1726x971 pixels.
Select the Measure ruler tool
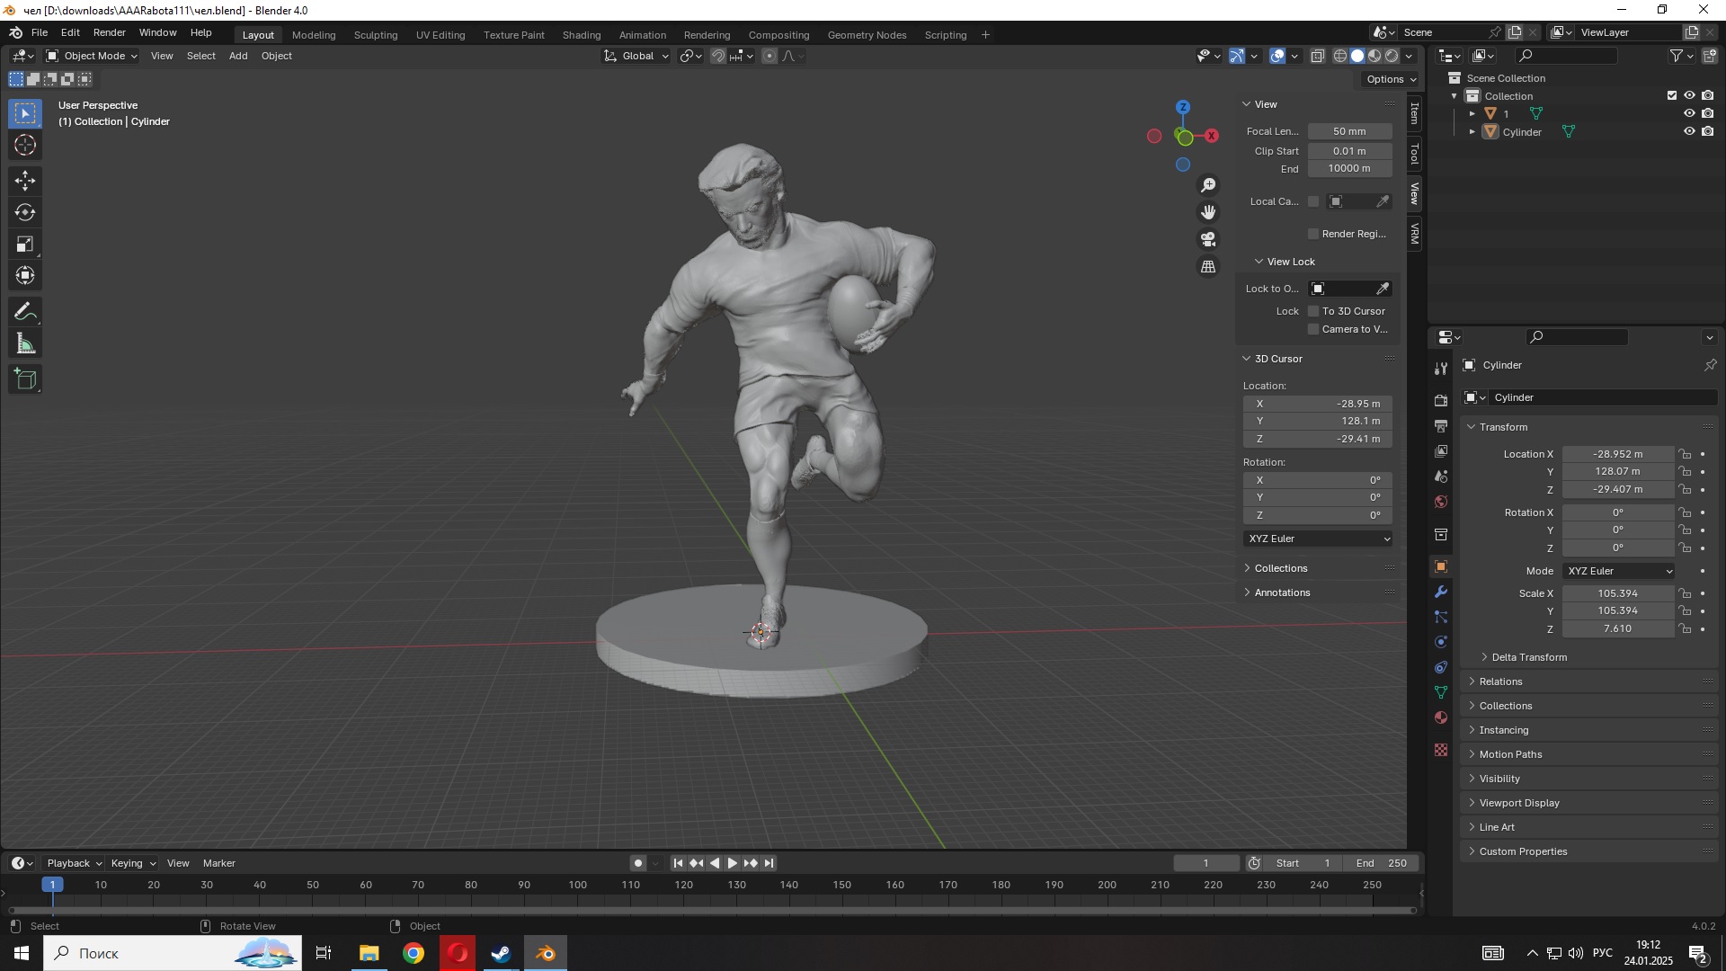click(x=25, y=343)
